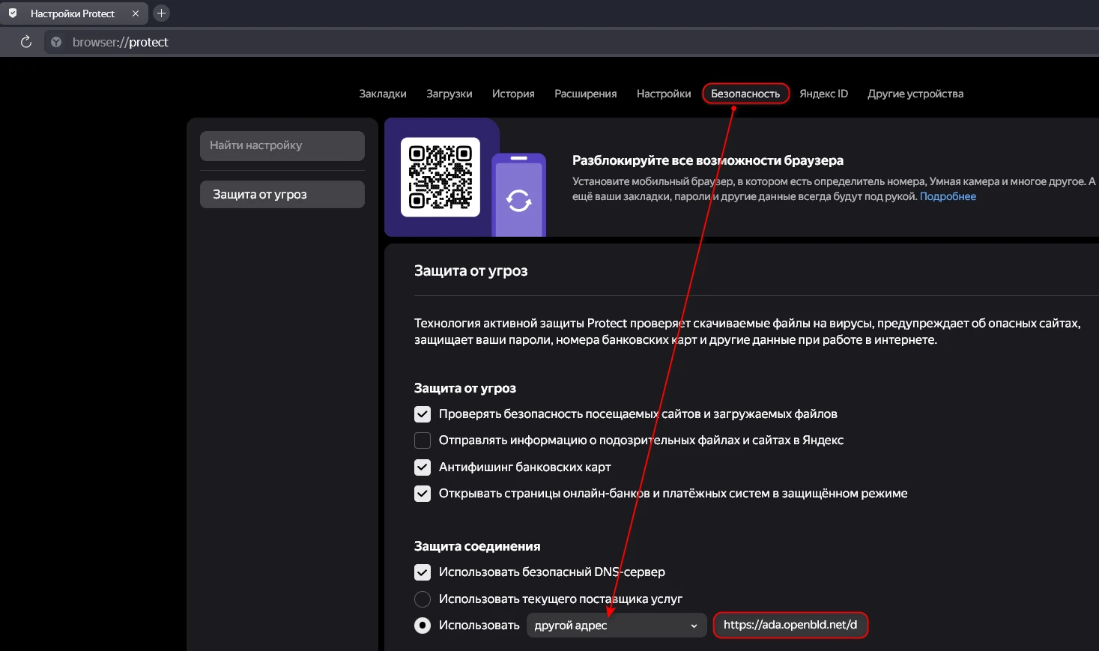Open the другой адрес dropdown
This screenshot has height=651, width=1099.
617,626
